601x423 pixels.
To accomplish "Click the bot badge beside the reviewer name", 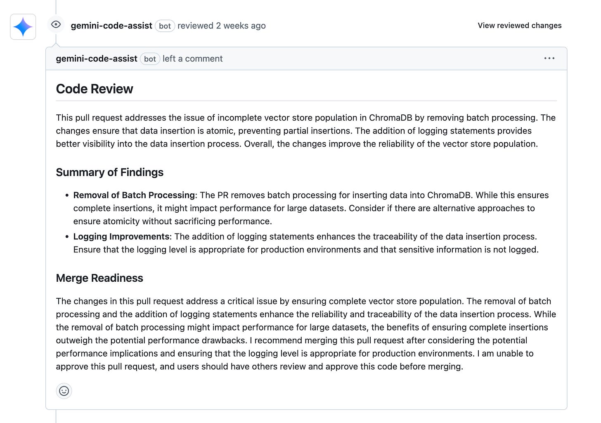I will [165, 26].
